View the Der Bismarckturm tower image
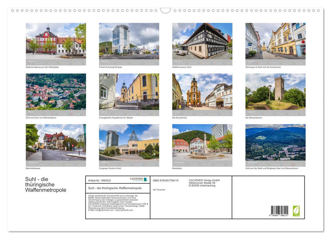The image size is (331, 239). [x=275, y=93]
